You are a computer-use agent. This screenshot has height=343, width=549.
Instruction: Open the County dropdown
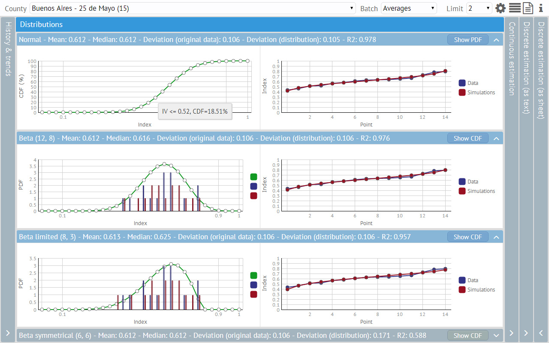point(193,8)
